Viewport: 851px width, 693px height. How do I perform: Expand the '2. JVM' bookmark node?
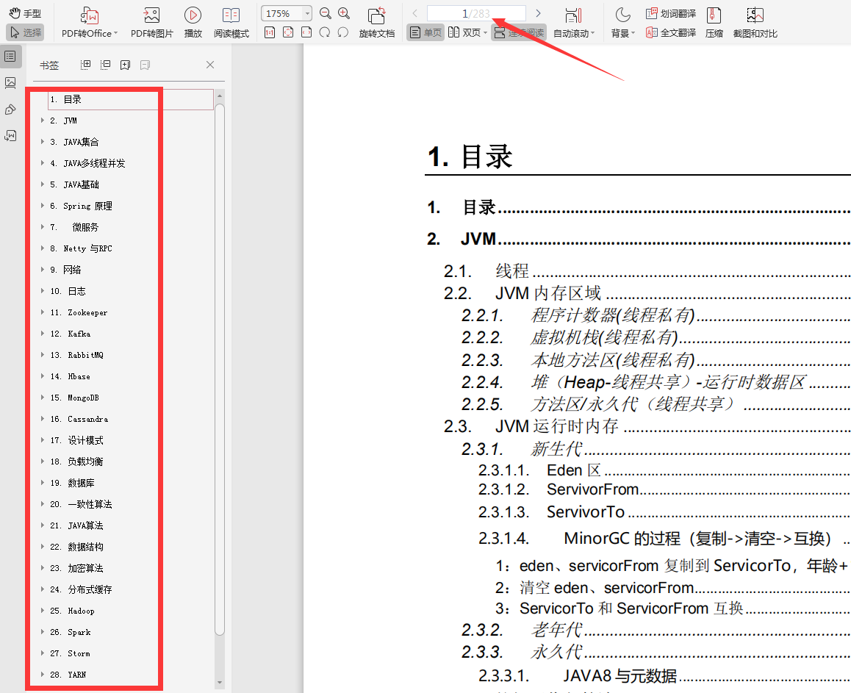(43, 121)
